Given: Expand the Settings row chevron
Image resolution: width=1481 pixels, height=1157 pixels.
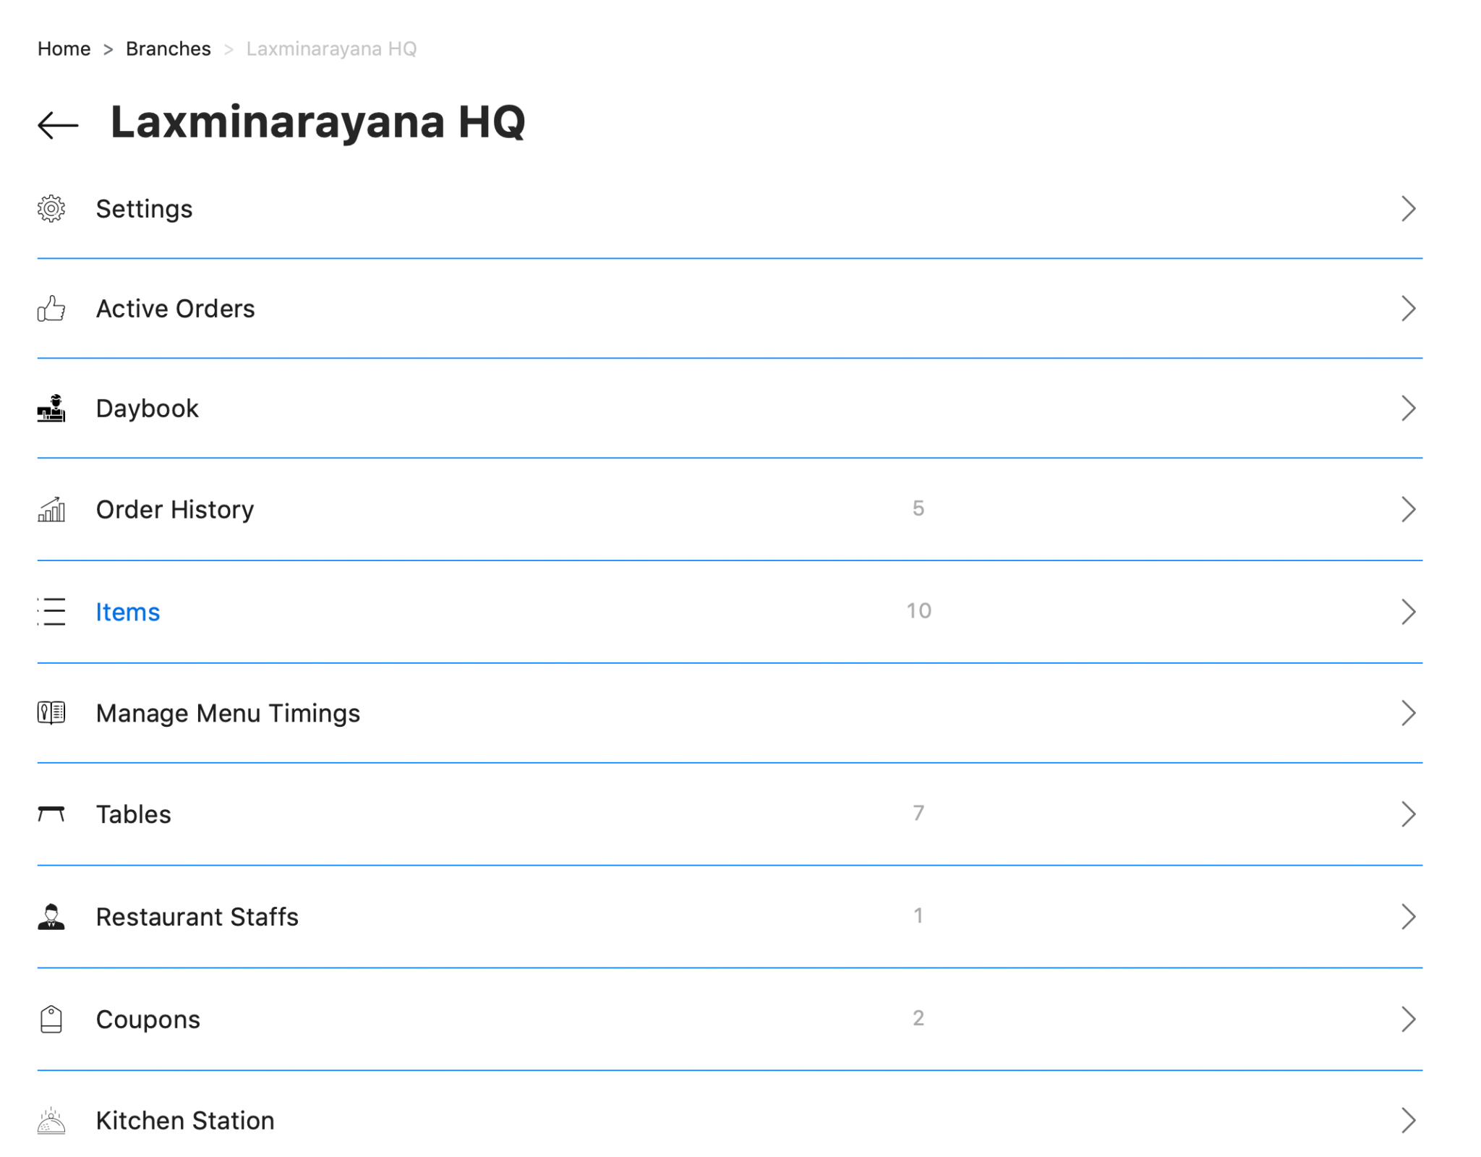Looking at the screenshot, I should (1407, 209).
